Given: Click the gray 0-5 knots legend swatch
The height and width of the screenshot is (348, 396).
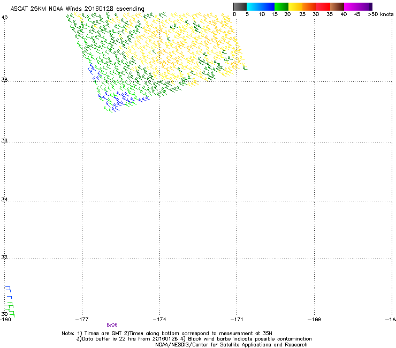Looking at the screenshot, I should pos(240,6).
